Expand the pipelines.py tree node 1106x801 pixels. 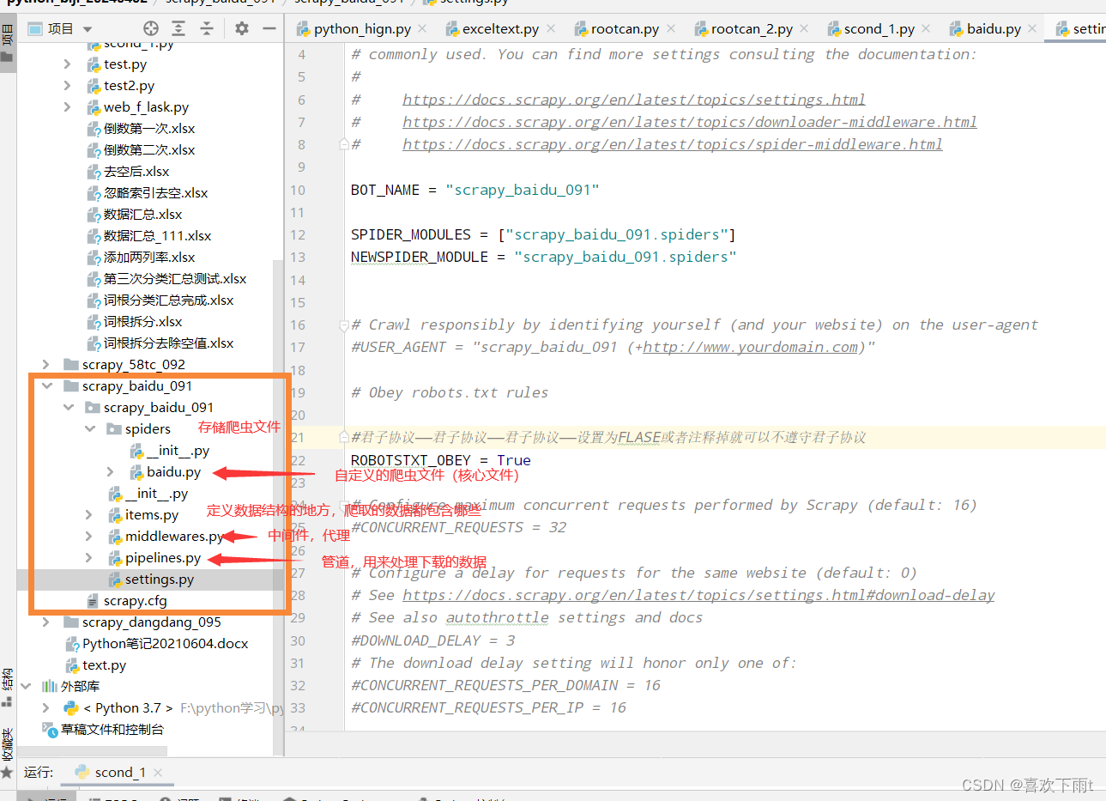point(88,557)
